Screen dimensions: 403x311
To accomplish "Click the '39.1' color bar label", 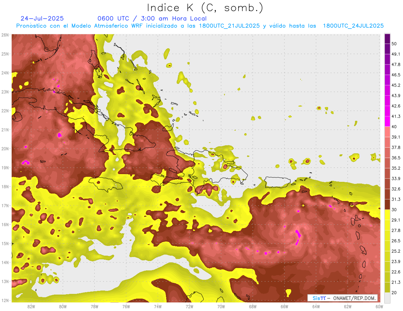I will tap(396, 137).
